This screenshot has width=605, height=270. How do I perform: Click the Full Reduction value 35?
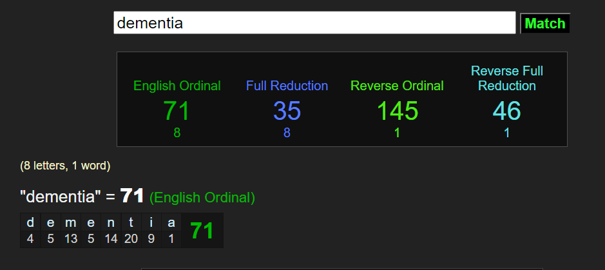(287, 111)
